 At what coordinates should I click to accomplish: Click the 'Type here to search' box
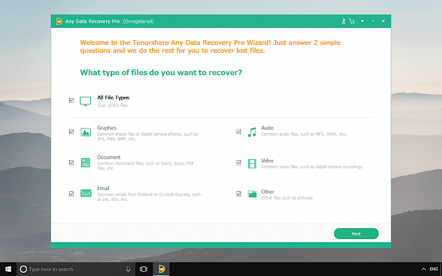point(76,269)
